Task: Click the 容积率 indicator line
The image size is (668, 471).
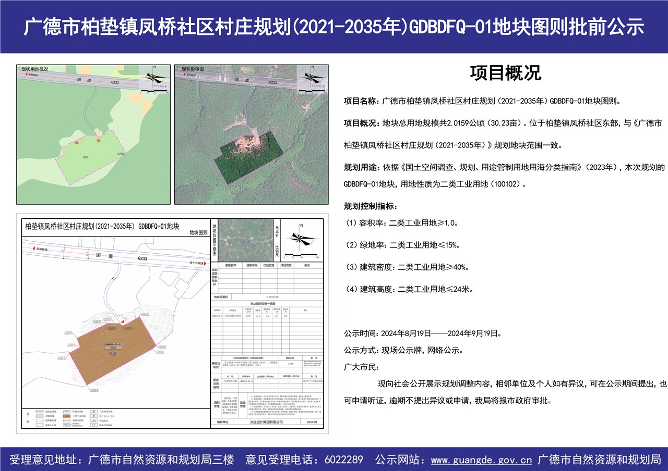Action: [x=401, y=222]
